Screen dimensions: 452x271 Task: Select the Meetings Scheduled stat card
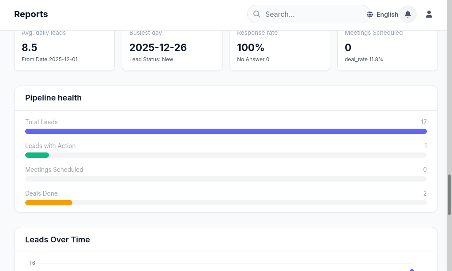pos(388,49)
